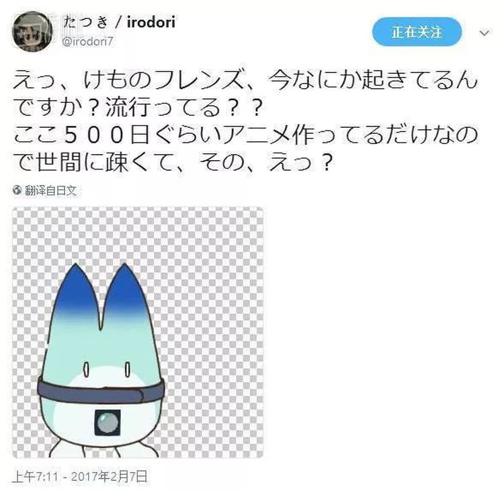Image resolution: width=504 pixels, height=491 pixels.
Task: View the attached Lucky Beast image
Action: pyautogui.click(x=138, y=332)
